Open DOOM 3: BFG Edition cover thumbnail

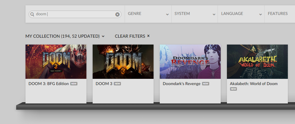(56, 62)
